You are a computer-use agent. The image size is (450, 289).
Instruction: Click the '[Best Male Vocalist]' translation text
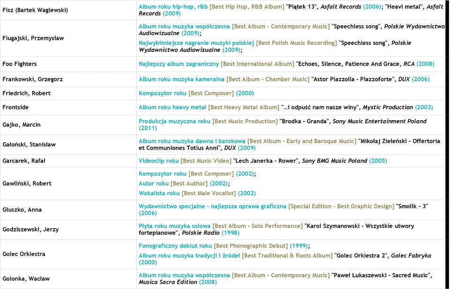coord(209,193)
